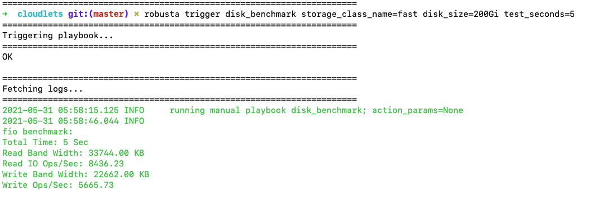The height and width of the screenshot is (203, 595).
Task: Click the green prompt arrow symbol
Action: [5, 15]
